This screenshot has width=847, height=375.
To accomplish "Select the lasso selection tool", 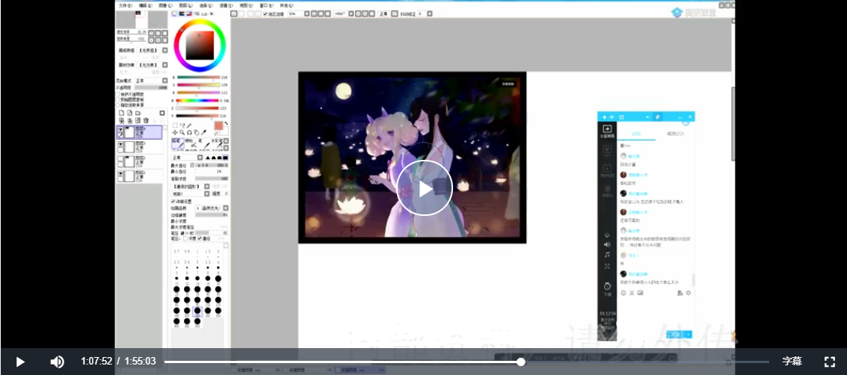I will (182, 125).
